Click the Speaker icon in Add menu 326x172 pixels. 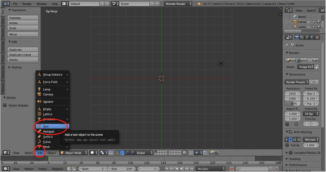click(39, 102)
